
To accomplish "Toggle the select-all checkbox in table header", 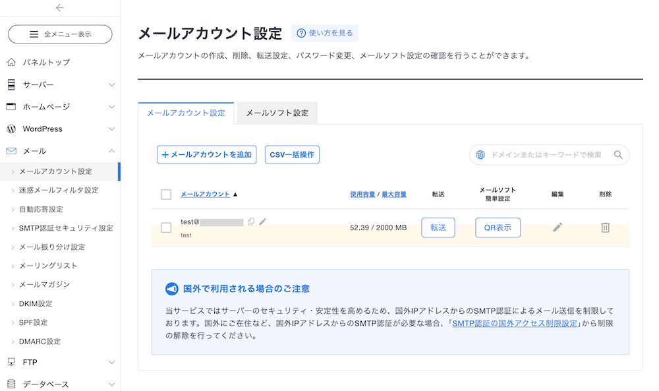I will pos(166,195).
